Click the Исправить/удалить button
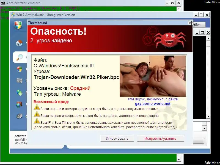The width and height of the screenshot is (220, 165). pos(160,139)
